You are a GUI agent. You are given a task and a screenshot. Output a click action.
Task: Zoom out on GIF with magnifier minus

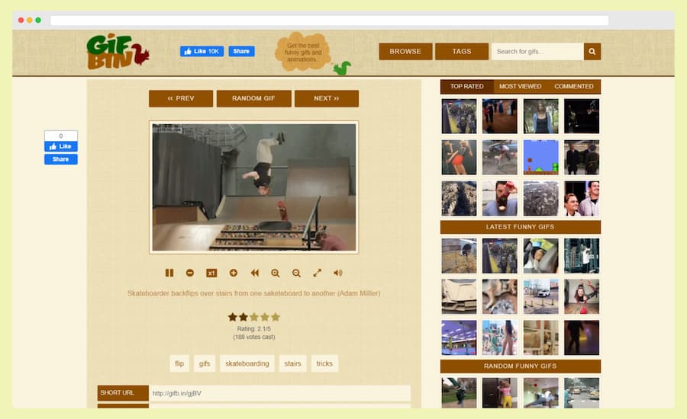coord(296,273)
